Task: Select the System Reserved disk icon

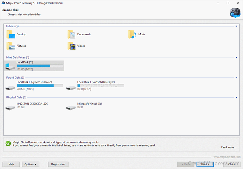Action: (x=10, y=88)
